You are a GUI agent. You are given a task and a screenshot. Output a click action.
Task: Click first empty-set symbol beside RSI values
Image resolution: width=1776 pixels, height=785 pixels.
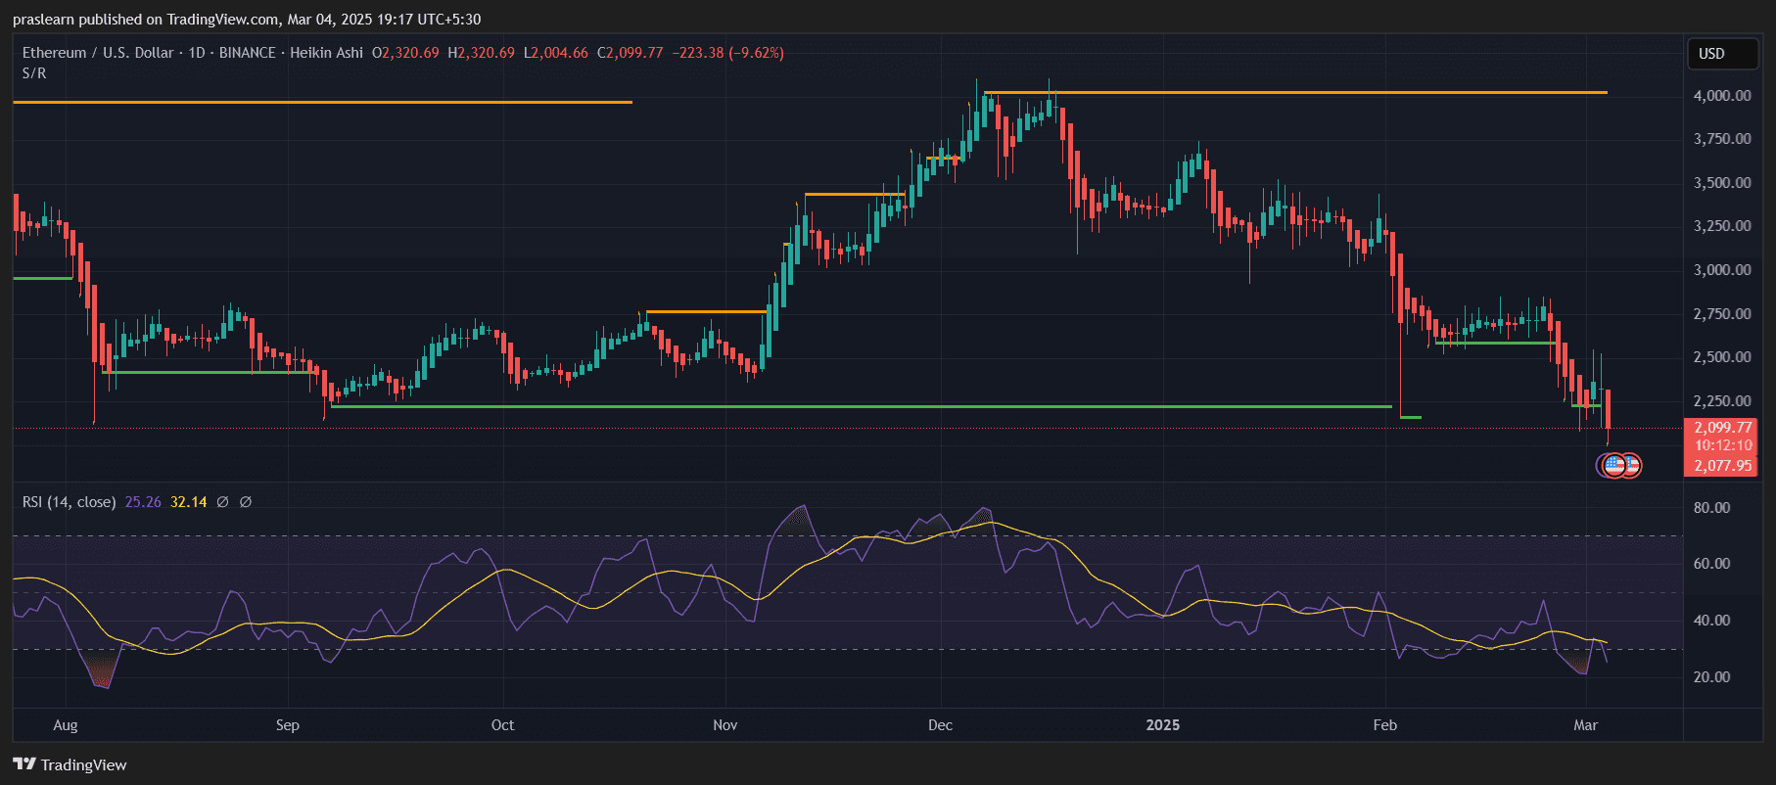(222, 502)
